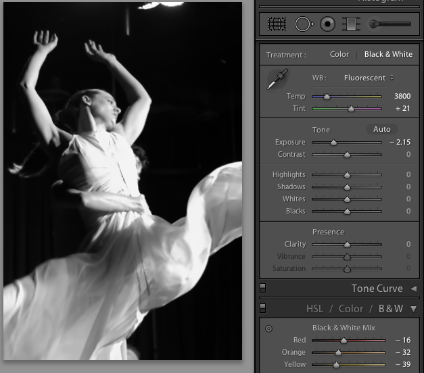424x373 pixels.
Task: Click the Shadows slider handle
Action: click(x=347, y=187)
